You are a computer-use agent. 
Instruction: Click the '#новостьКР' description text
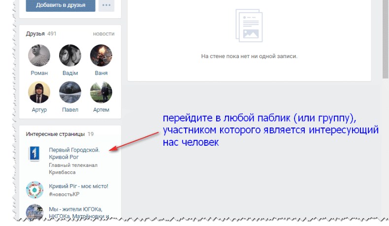coord(64,194)
